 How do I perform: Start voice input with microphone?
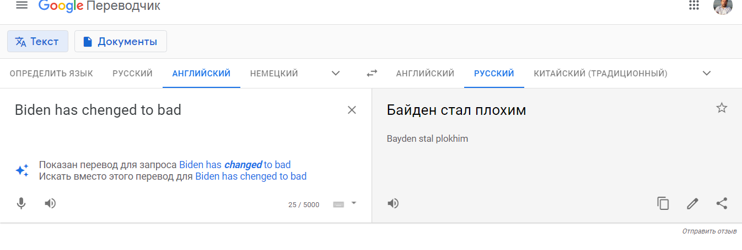[21, 203]
